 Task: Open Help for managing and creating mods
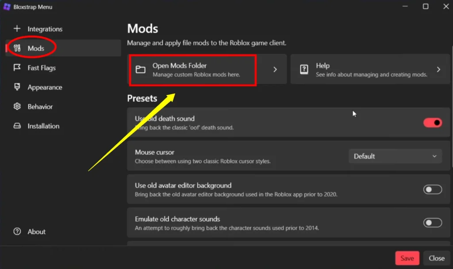(x=370, y=69)
